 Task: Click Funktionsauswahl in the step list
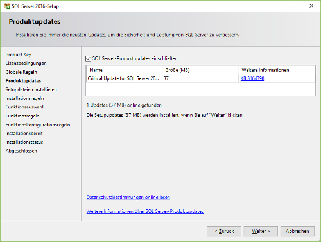[x=24, y=107]
